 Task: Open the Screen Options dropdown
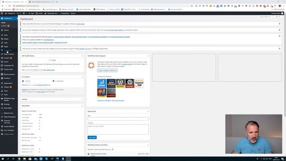point(265,17)
